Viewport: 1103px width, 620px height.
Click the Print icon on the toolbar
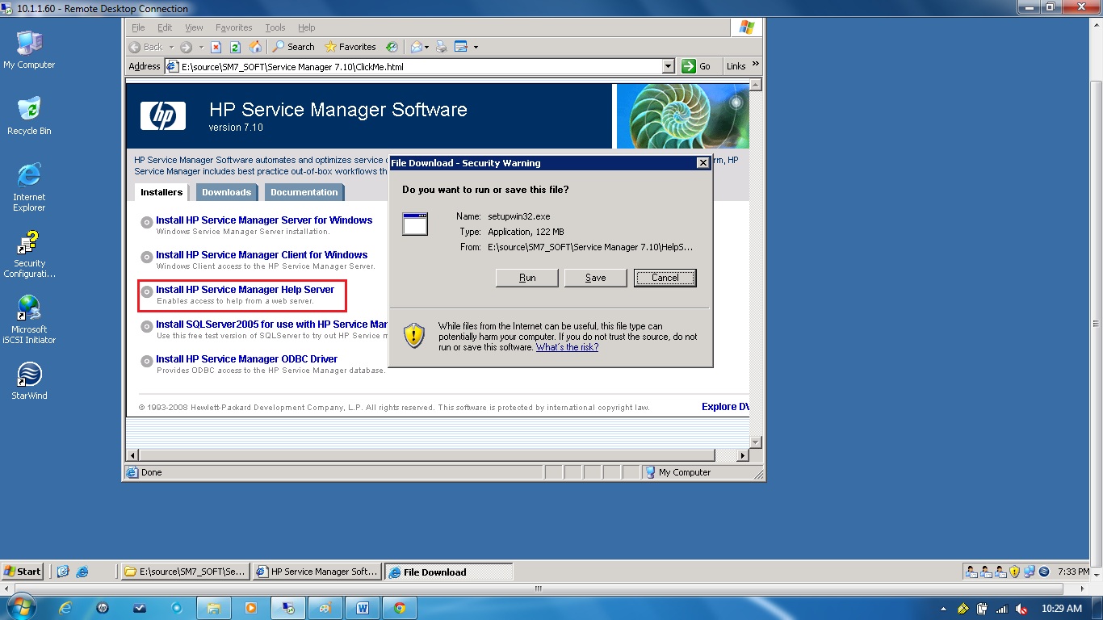point(442,47)
